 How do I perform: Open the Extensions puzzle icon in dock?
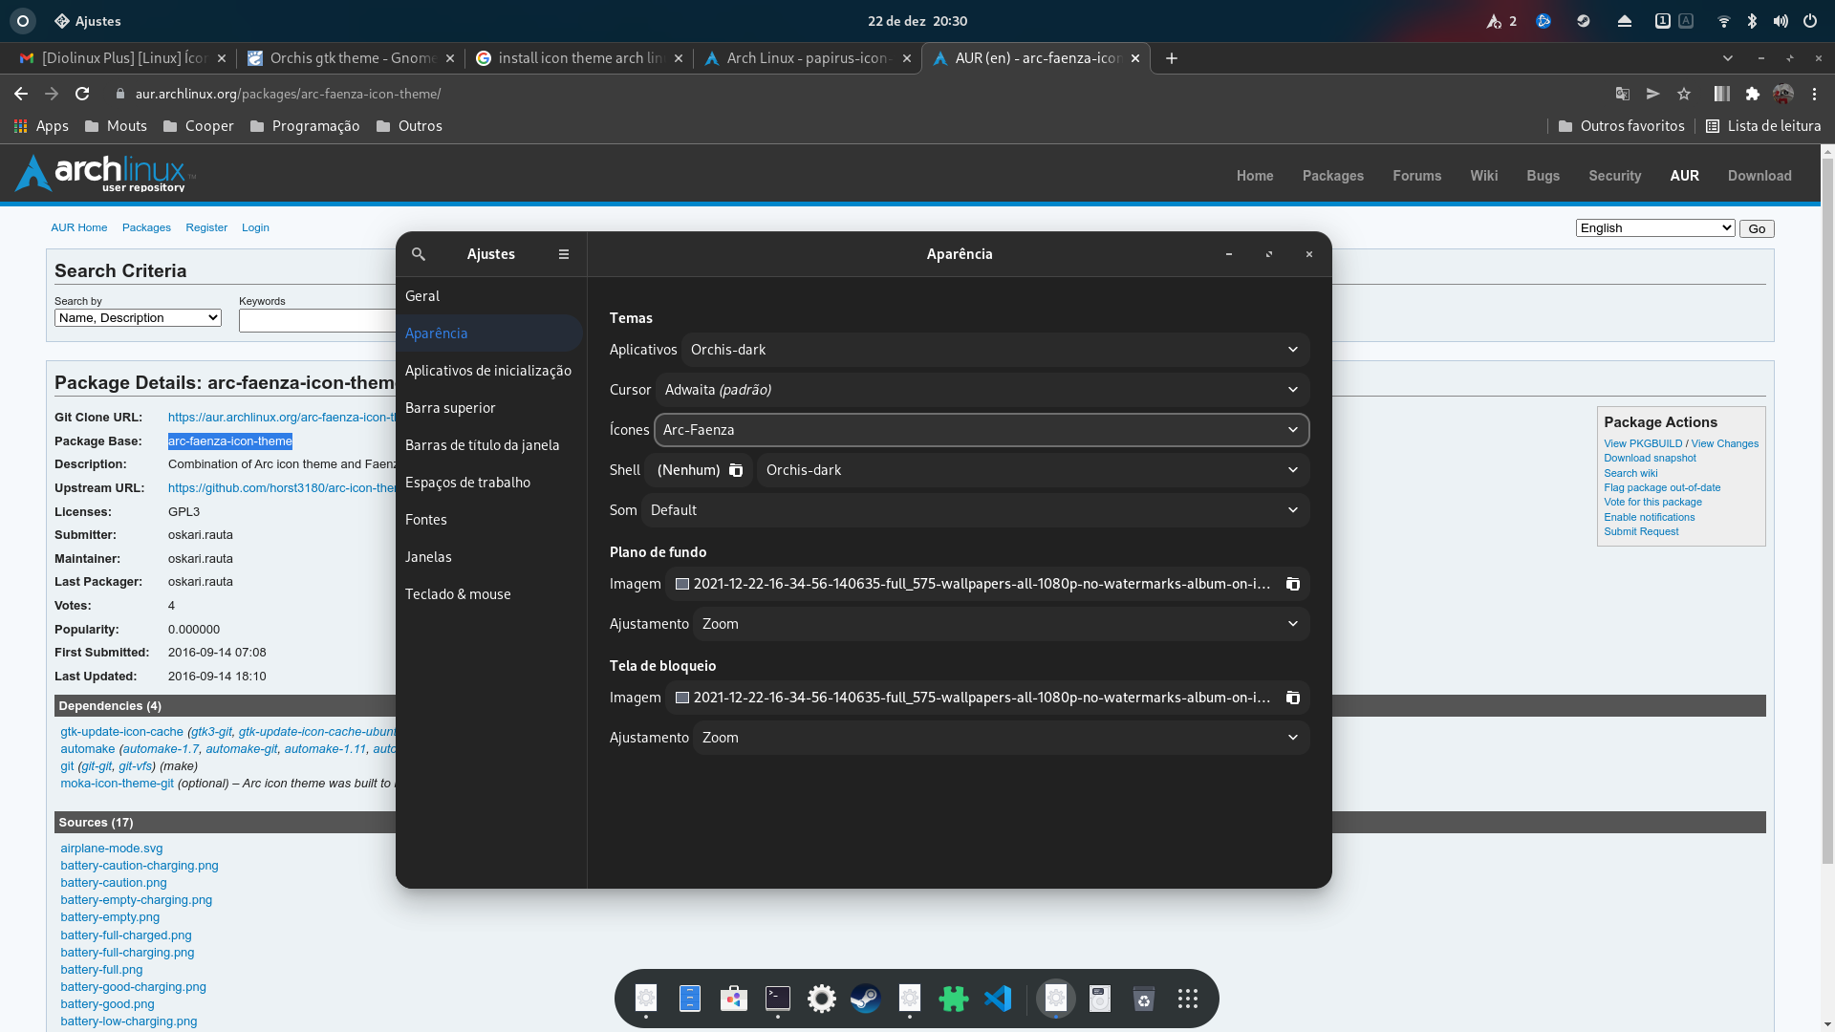click(954, 999)
